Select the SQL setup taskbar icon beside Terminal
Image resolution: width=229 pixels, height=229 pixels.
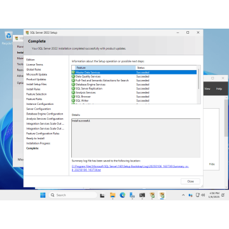tap(152, 195)
